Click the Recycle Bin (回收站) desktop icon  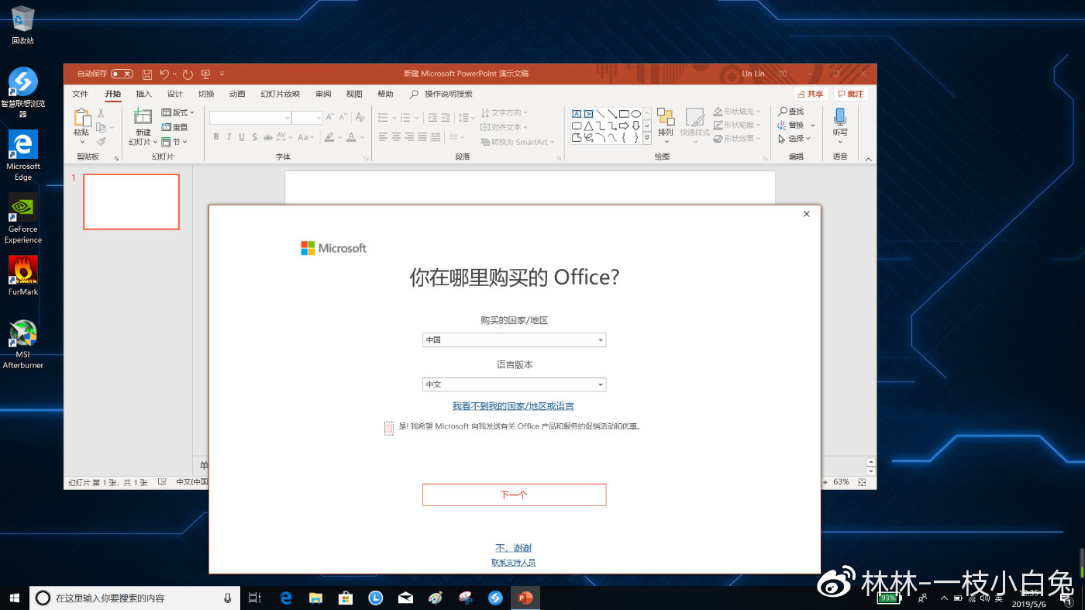pos(23,25)
